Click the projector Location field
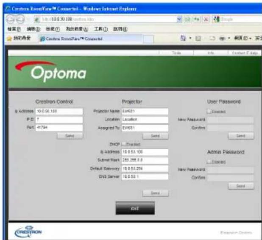Image resolution: width=262 pixels, height=240 pixels. click(x=145, y=120)
